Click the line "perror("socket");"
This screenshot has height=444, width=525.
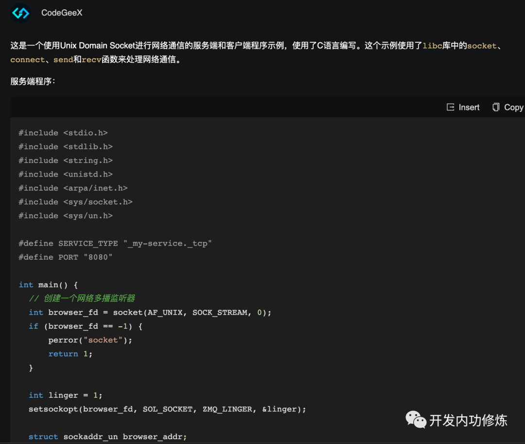pos(90,340)
